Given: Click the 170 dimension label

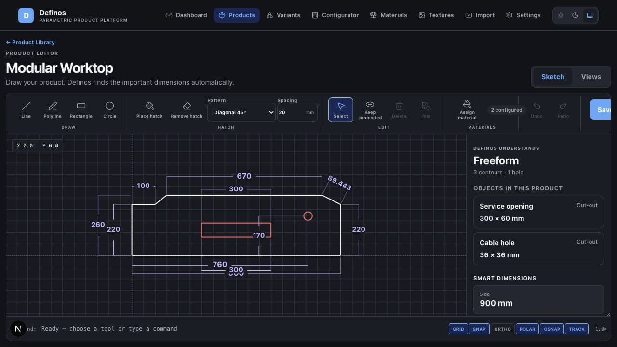Looking at the screenshot, I should (x=259, y=236).
